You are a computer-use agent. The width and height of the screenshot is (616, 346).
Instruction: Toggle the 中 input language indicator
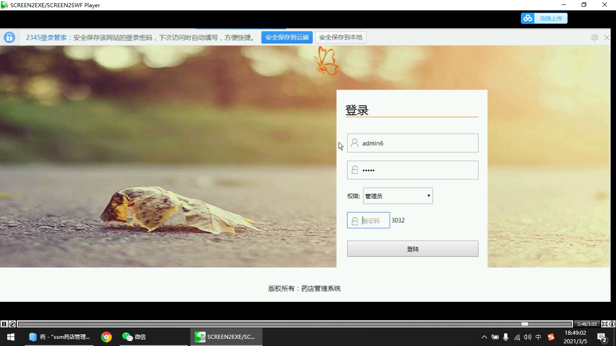coord(538,337)
